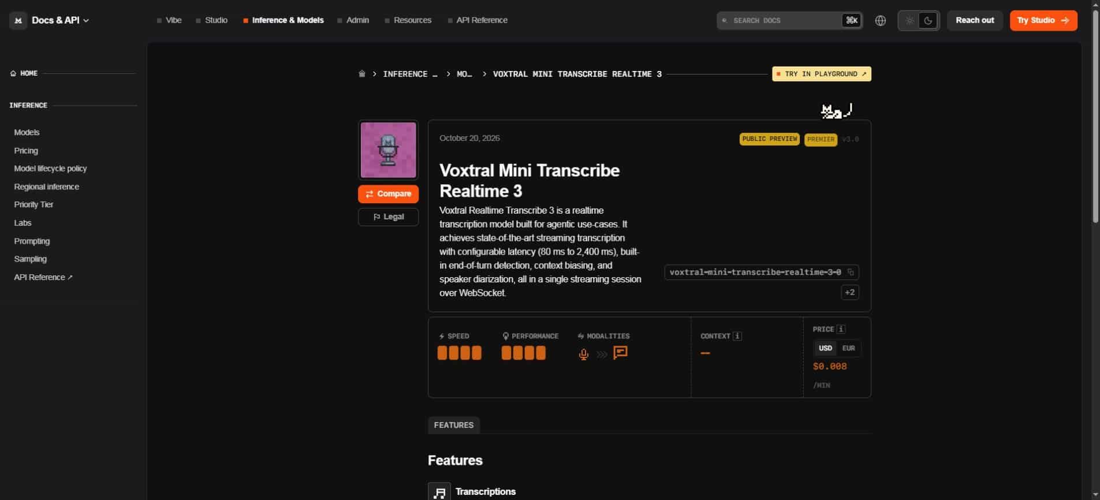This screenshot has height=500, width=1100.
Task: Click the PREMIER badge
Action: coord(821,139)
